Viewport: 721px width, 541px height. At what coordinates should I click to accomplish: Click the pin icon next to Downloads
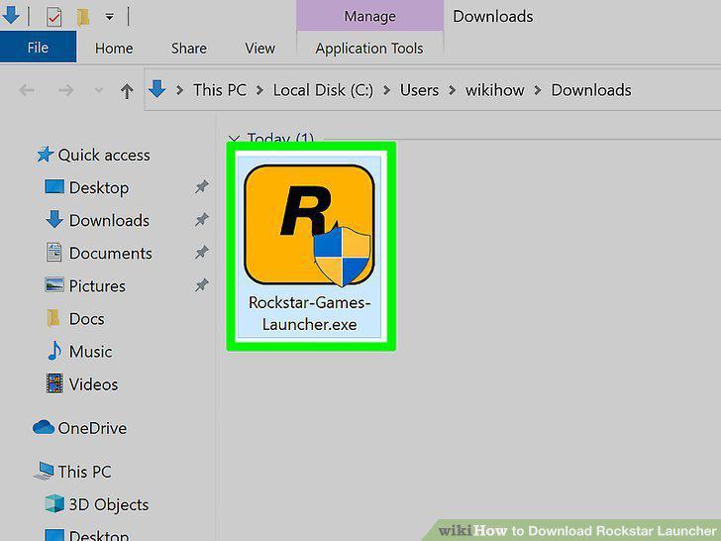point(201,219)
